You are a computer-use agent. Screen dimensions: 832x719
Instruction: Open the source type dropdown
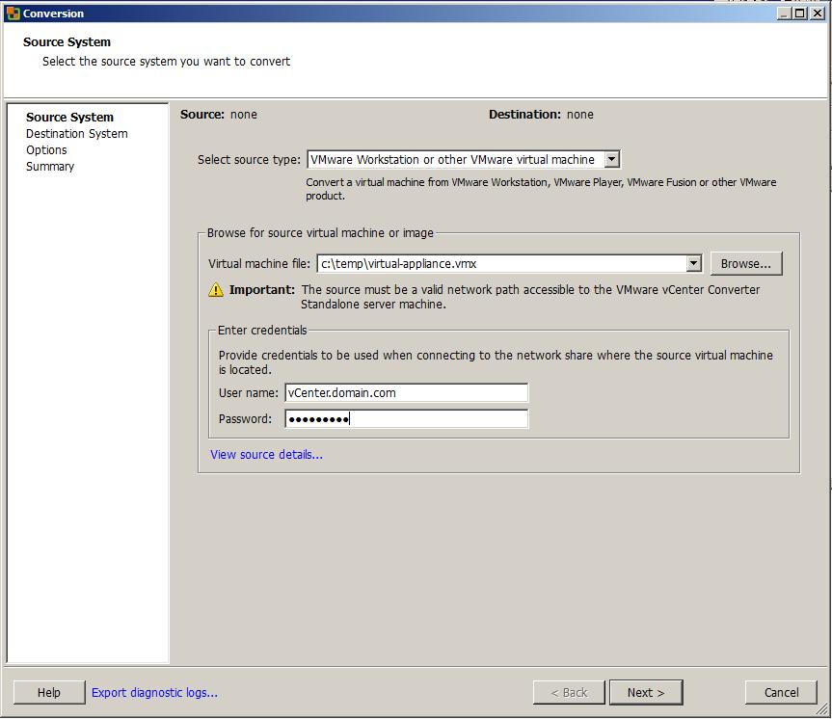(x=611, y=159)
